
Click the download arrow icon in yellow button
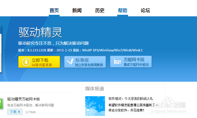coord(26,62)
